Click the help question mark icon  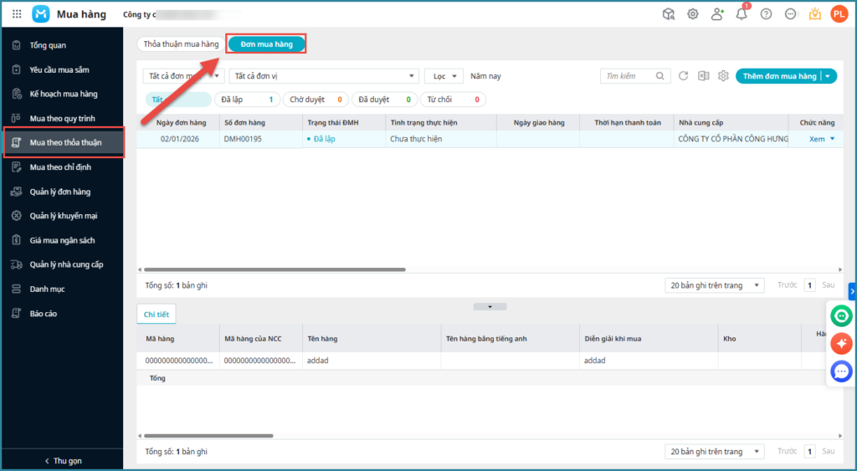(x=766, y=14)
